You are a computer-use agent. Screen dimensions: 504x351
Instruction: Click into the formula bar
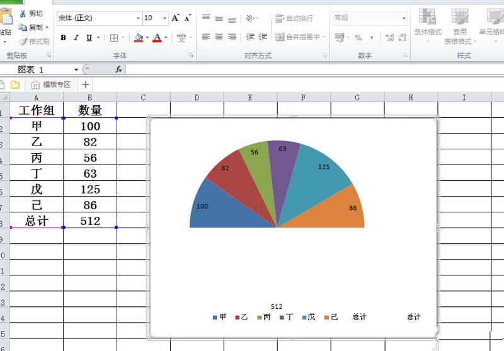pos(314,69)
